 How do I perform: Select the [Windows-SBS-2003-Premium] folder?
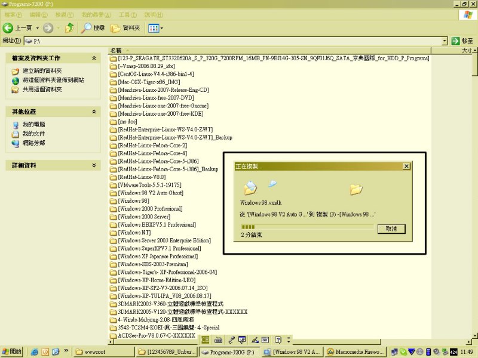149,264
